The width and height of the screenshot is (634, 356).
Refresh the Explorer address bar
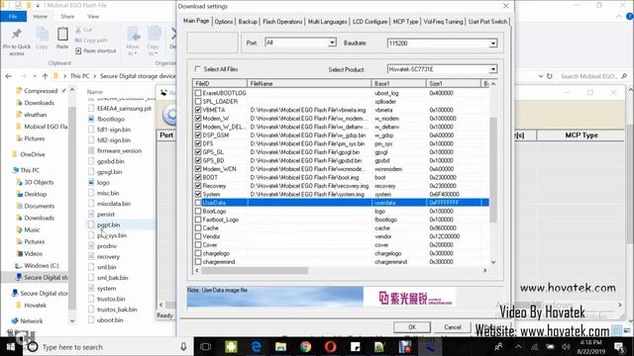point(549,76)
